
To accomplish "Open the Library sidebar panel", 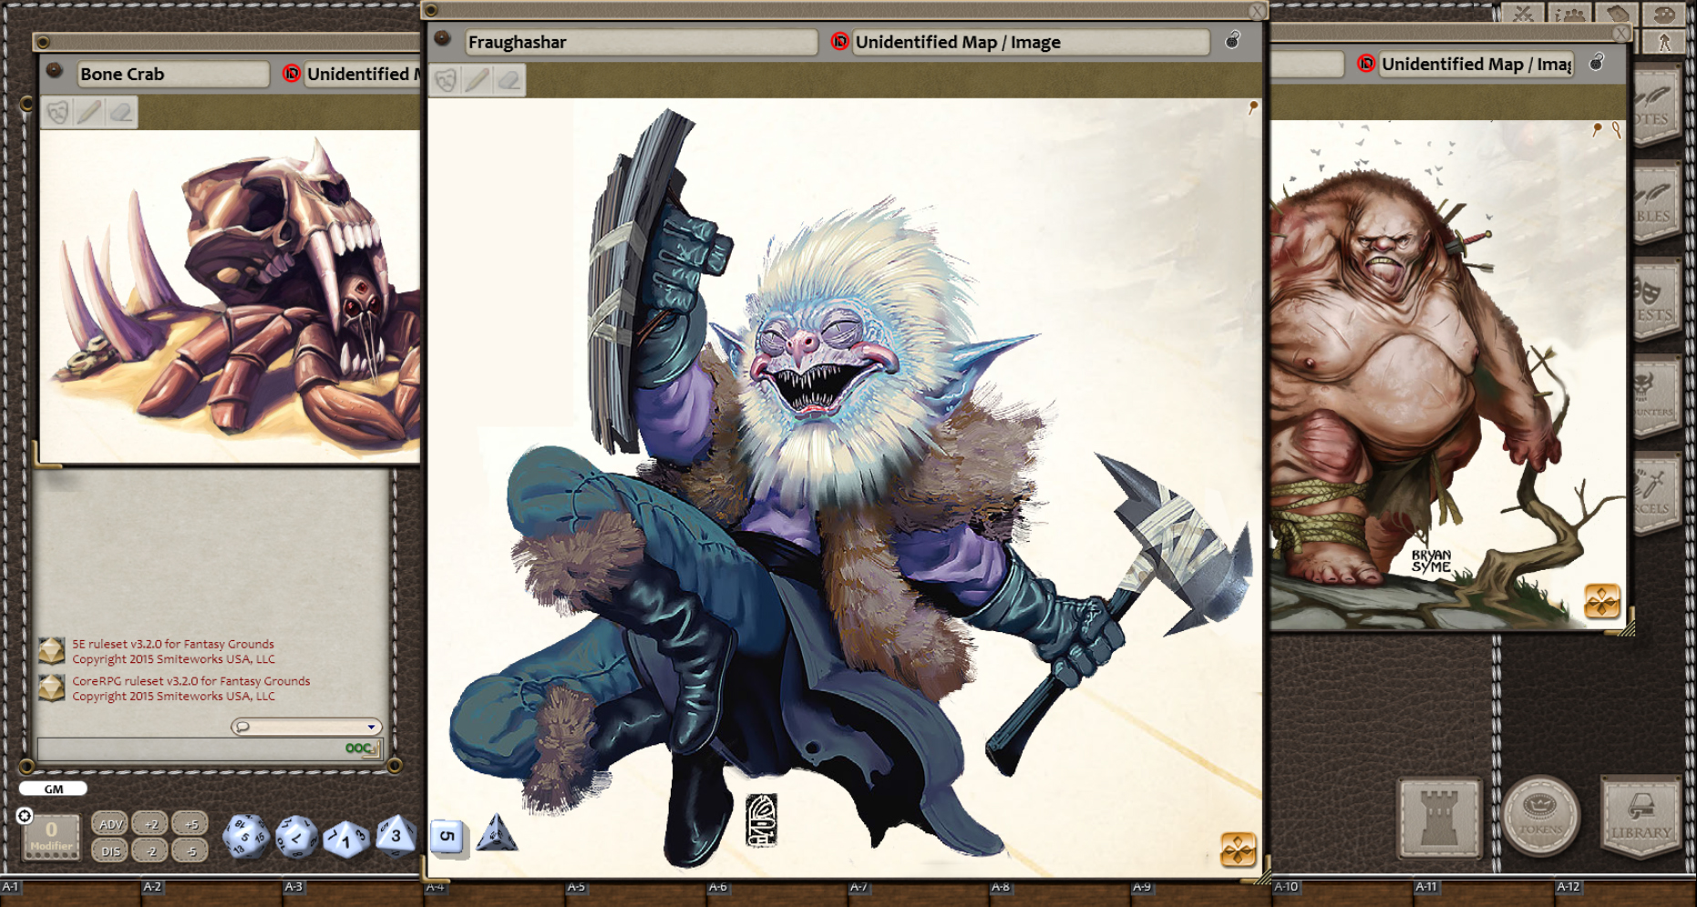I will click(x=1640, y=817).
